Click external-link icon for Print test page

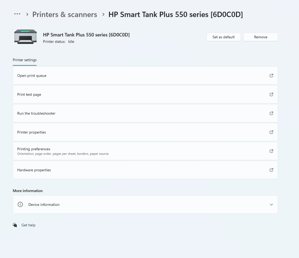coord(271,95)
